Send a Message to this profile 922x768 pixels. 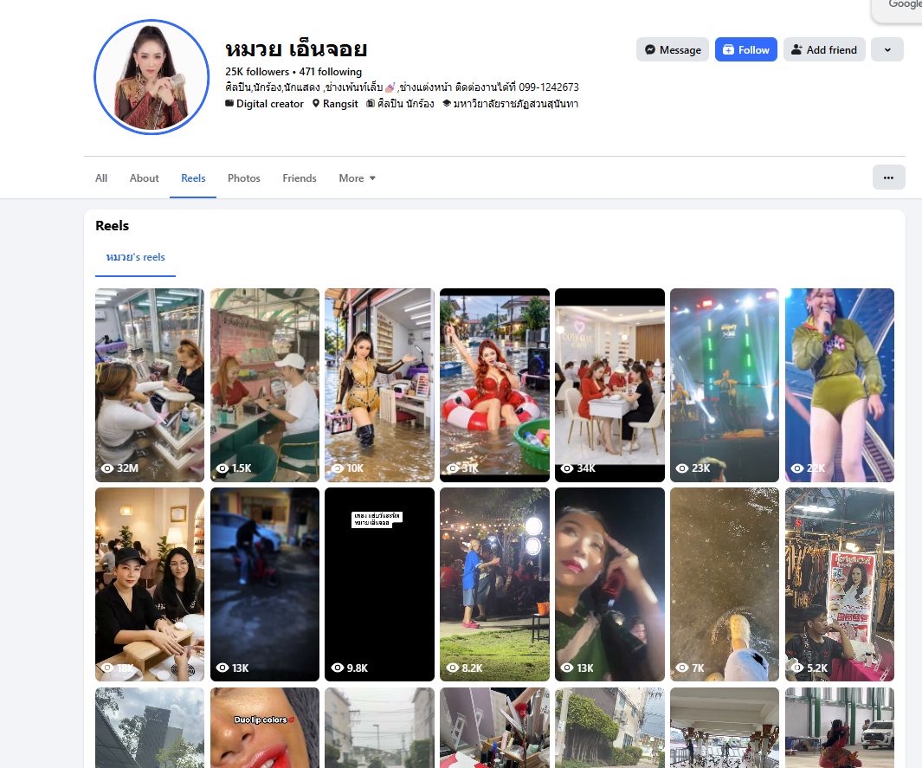[673, 50]
